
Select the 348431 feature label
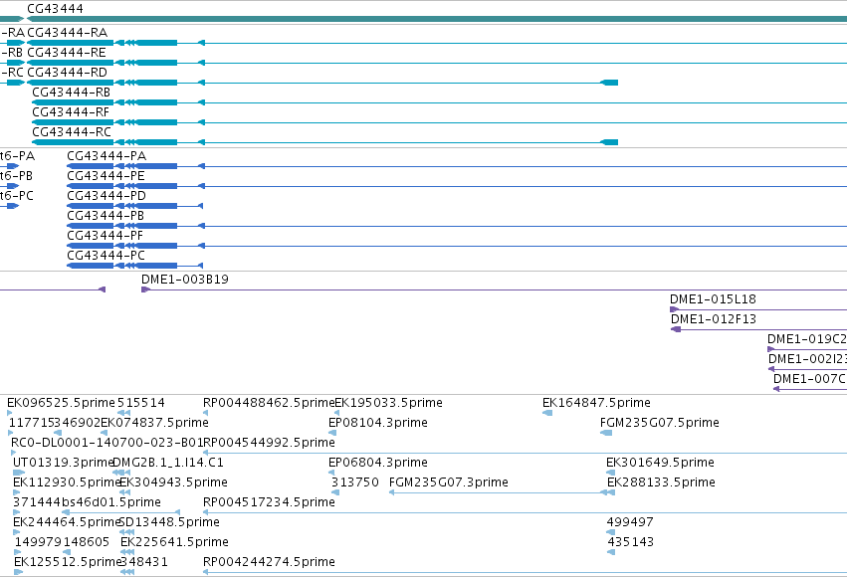coord(144,562)
